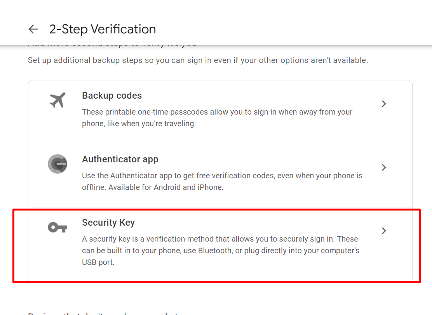The width and height of the screenshot is (432, 315).
Task: Open the Backup codes title
Action: (x=112, y=96)
